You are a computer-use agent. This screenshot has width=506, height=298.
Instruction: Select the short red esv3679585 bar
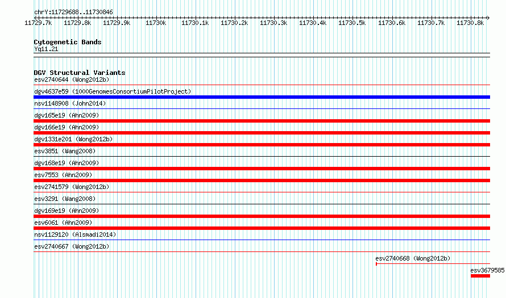pyautogui.click(x=480, y=276)
